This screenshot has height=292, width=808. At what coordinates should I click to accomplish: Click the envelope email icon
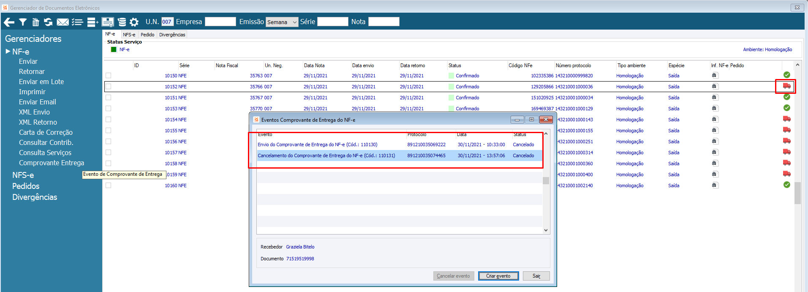[63, 22]
